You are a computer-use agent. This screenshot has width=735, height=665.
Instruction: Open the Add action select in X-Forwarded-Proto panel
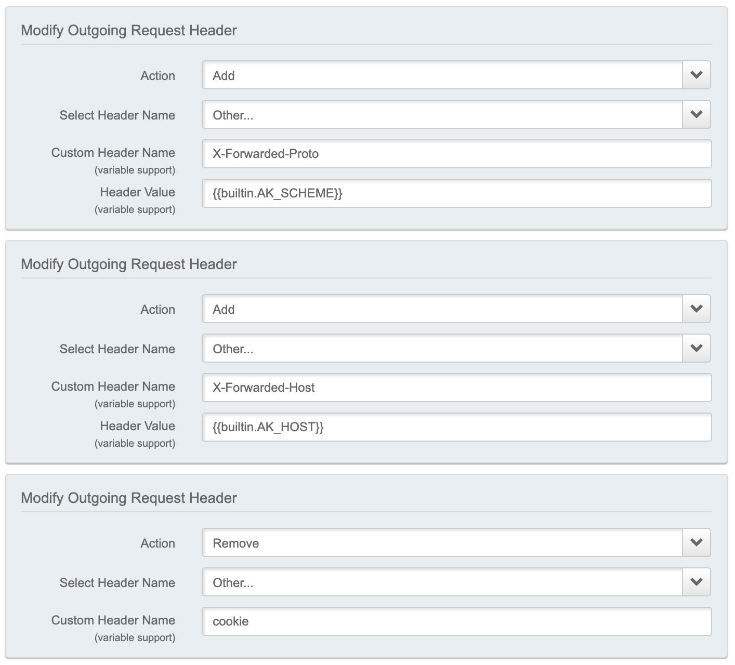tap(442, 75)
